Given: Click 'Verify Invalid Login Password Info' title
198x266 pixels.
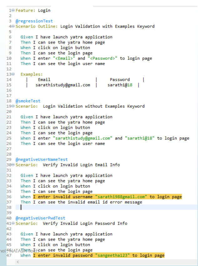Looking at the screenshot, I should [85, 223].
